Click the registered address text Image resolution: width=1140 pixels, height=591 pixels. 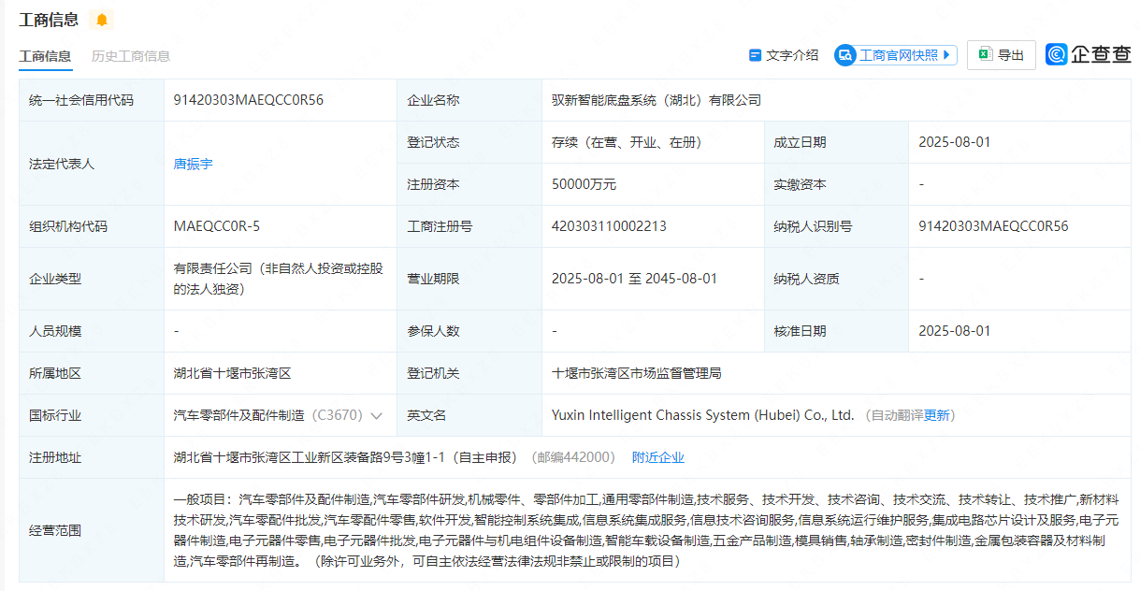pyautogui.click(x=345, y=457)
